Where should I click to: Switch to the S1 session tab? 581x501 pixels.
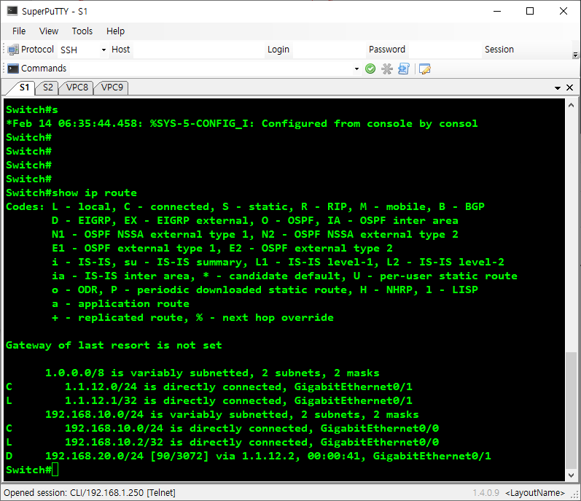coord(24,88)
